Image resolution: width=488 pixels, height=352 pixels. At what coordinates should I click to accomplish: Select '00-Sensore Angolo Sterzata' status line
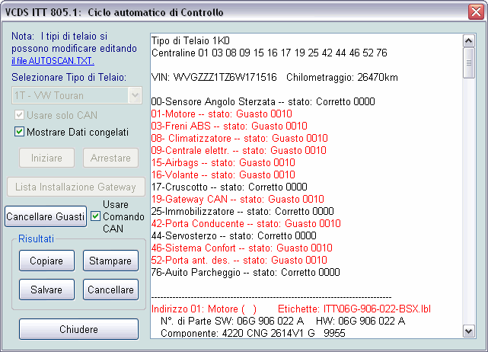pyautogui.click(x=263, y=101)
